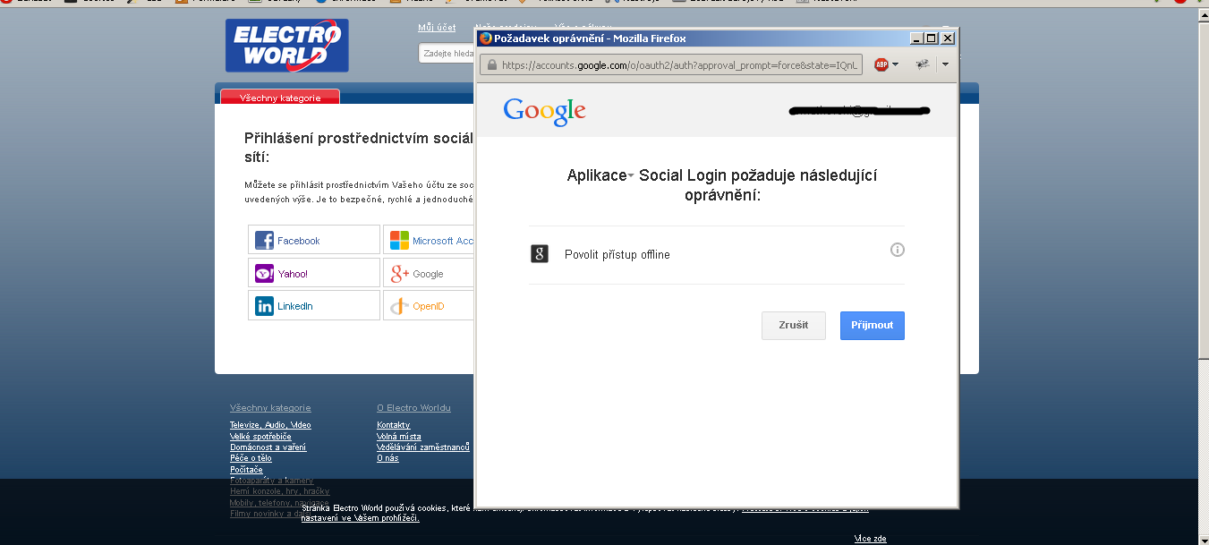Maximize the Firefox popup window
Image resolution: width=1209 pixels, height=545 pixels.
[x=932, y=38]
